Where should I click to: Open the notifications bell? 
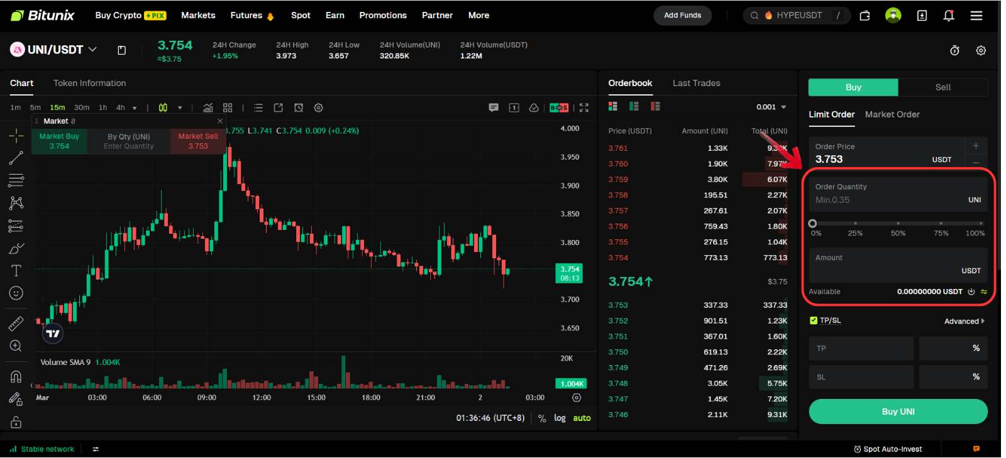click(x=949, y=16)
